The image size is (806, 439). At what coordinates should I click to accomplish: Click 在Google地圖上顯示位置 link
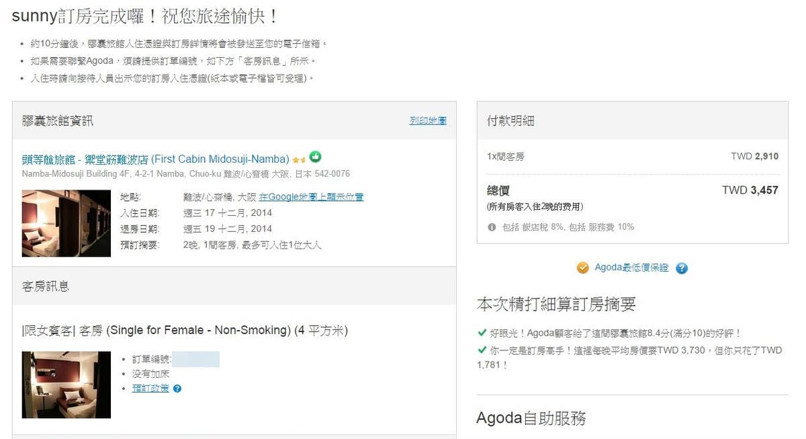click(311, 197)
